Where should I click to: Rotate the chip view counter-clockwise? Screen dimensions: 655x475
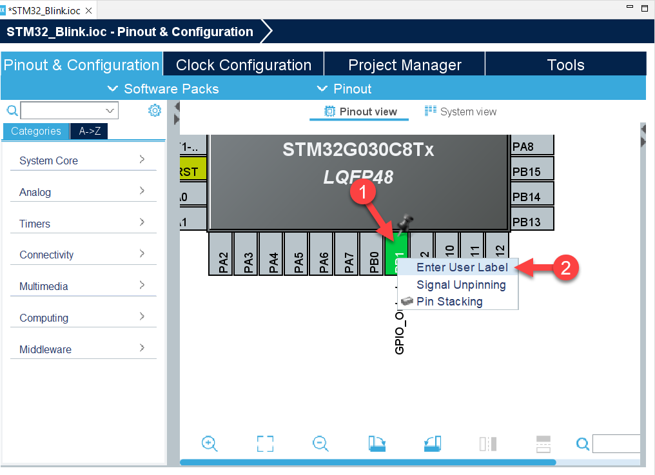[x=433, y=443]
